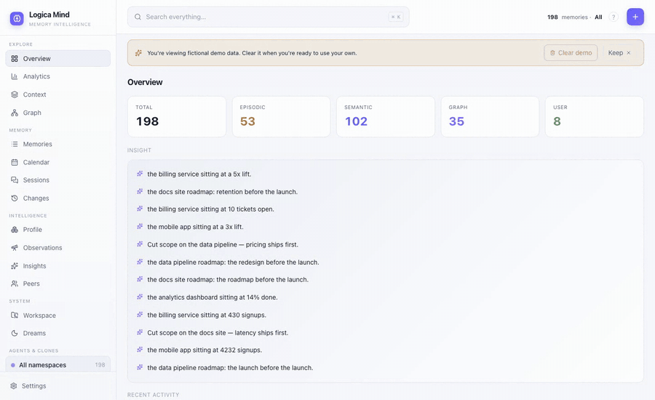This screenshot has width=655, height=400.
Task: Open the Observations page
Action: click(x=58, y=247)
